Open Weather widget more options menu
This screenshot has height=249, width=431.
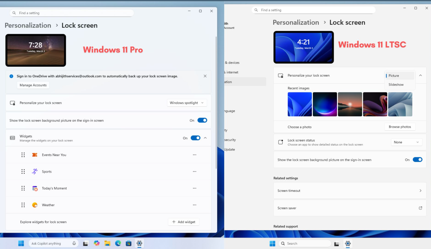[194, 205]
